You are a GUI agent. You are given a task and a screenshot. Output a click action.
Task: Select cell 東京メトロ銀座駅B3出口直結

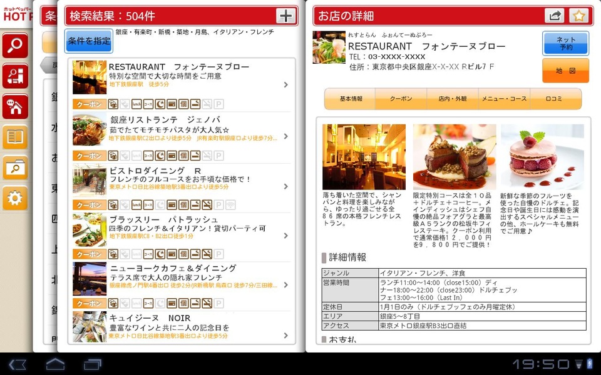482,326
